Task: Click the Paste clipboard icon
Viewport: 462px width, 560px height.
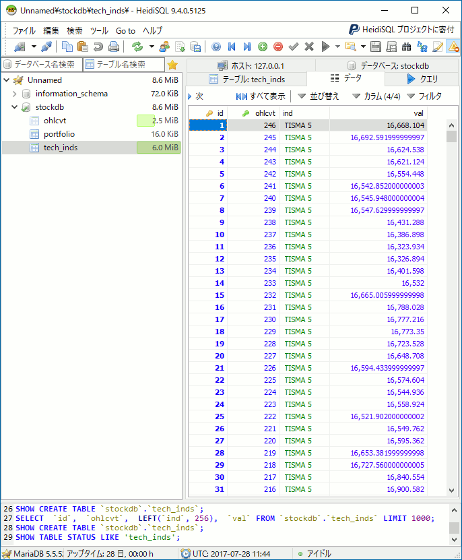Action: [x=83, y=46]
